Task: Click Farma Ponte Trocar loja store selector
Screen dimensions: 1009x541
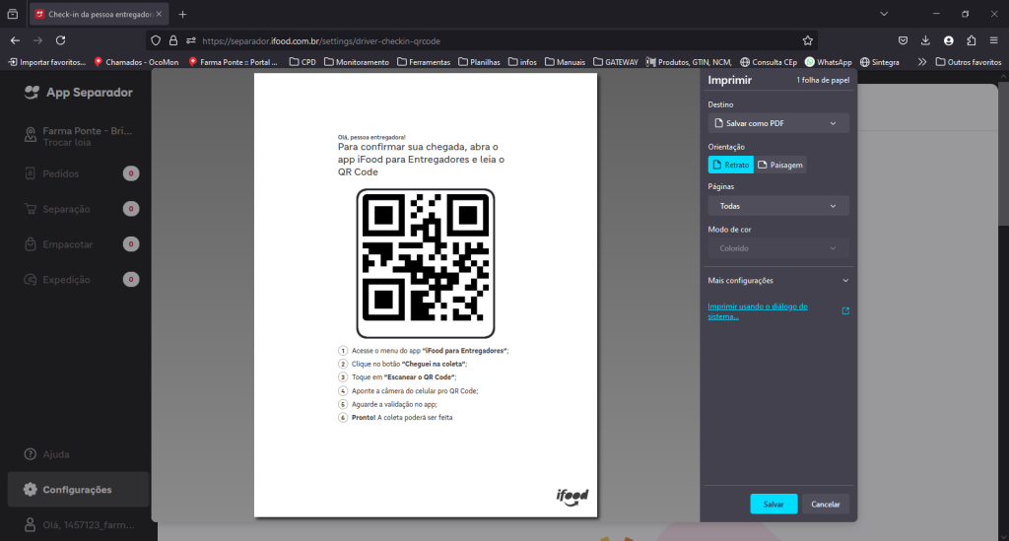Action: pos(79,136)
